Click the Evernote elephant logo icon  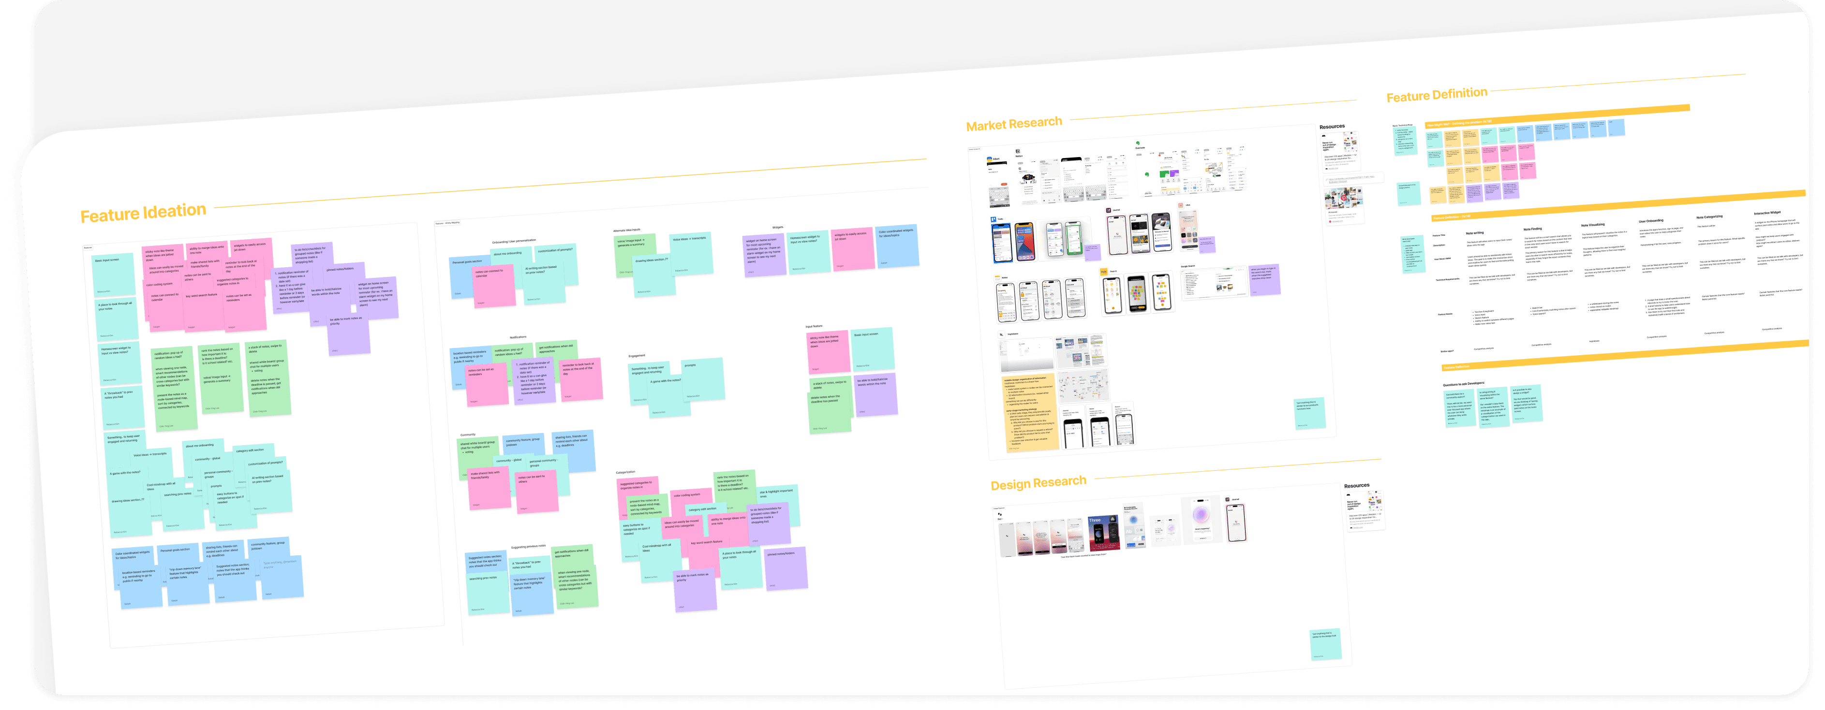(x=1138, y=143)
